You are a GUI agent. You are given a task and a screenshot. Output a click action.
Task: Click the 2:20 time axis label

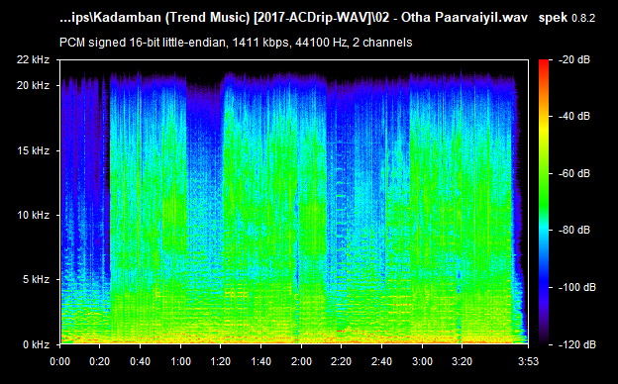point(342,361)
